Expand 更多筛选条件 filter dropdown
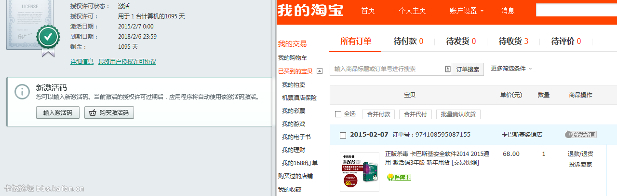The image size is (617, 196). tap(511, 69)
